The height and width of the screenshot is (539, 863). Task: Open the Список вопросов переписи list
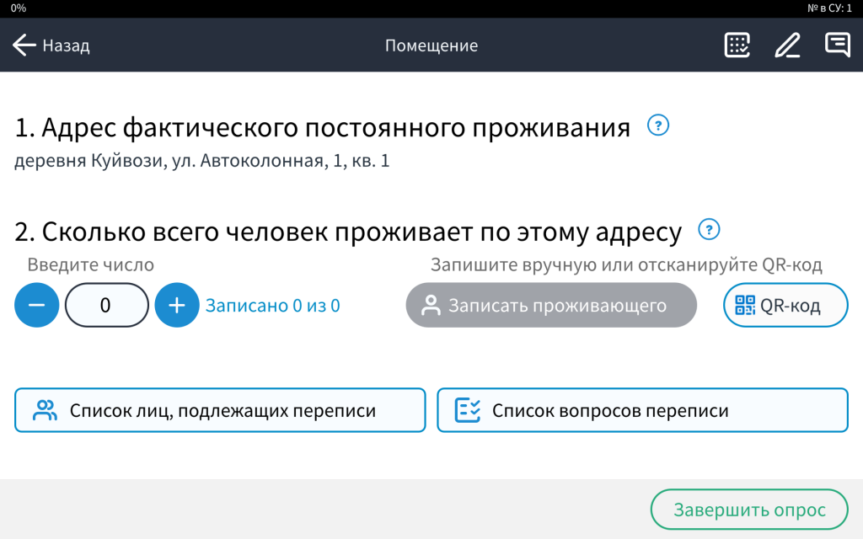coord(642,410)
